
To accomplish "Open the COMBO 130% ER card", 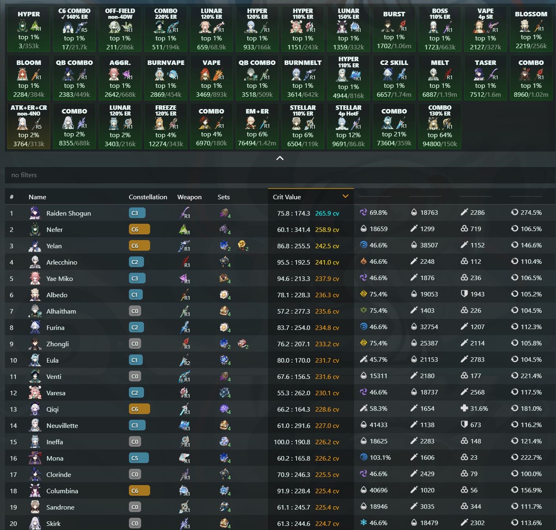I will coord(440,126).
